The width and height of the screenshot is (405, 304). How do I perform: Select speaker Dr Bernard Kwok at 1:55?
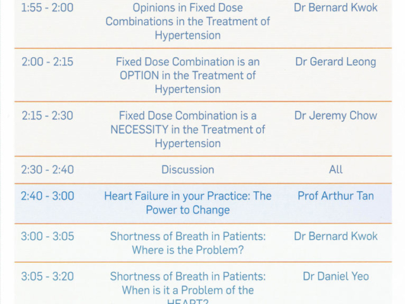click(x=335, y=8)
